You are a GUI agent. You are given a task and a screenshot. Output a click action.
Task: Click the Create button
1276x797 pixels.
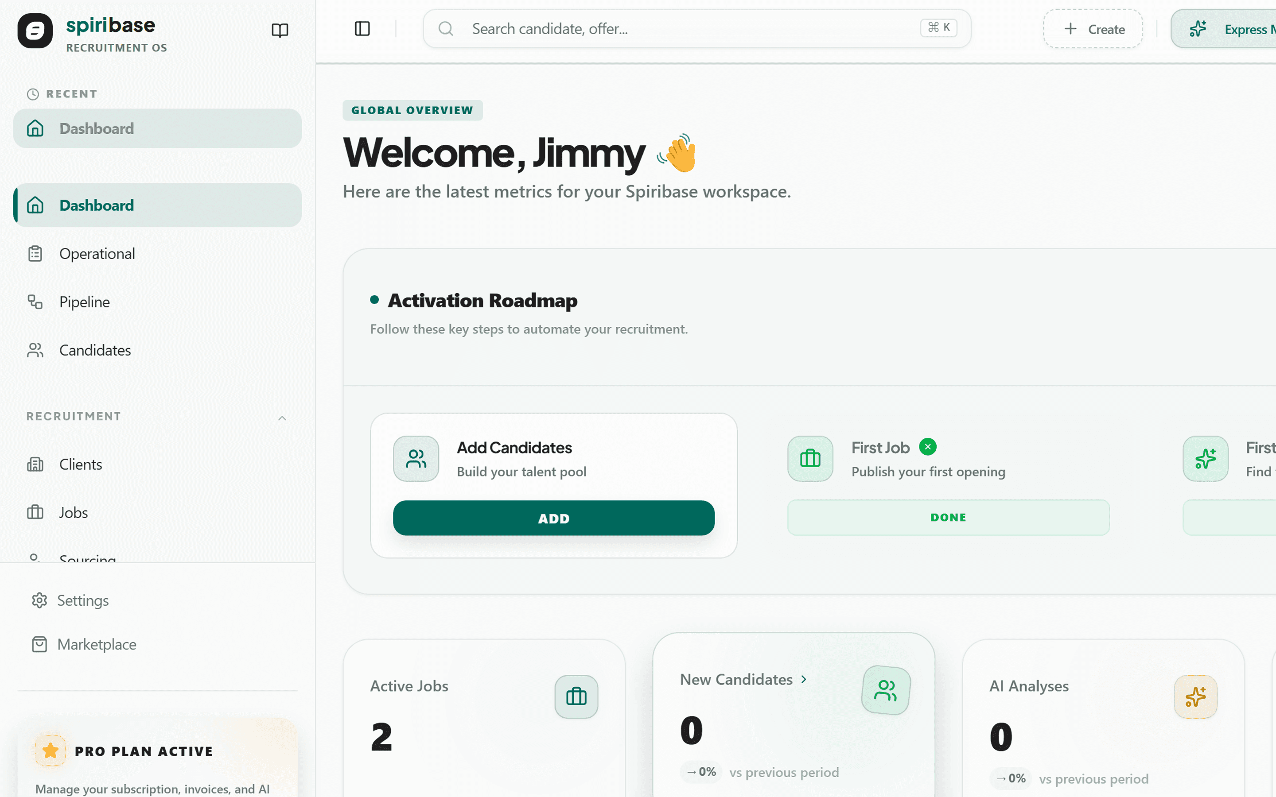pos(1093,28)
